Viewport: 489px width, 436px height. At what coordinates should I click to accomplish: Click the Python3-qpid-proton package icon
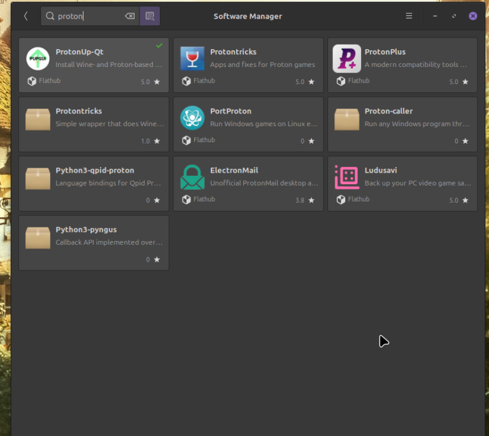38,178
